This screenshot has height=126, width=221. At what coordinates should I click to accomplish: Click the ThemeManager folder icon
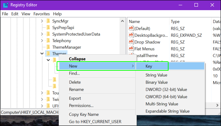pos(48,47)
